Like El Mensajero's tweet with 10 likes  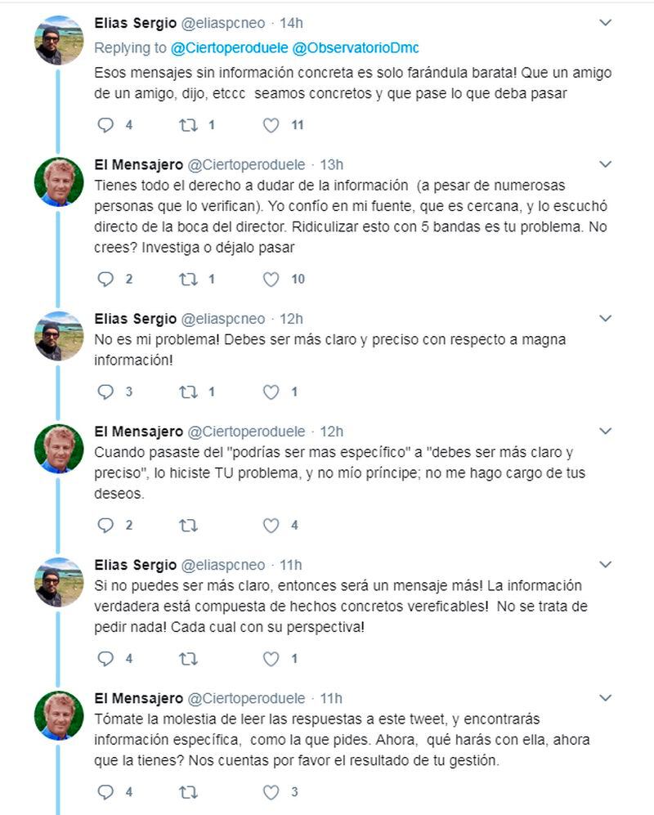[271, 279]
